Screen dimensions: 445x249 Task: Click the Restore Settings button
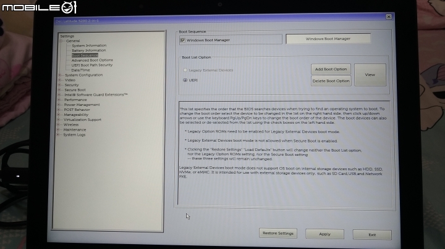click(x=278, y=233)
